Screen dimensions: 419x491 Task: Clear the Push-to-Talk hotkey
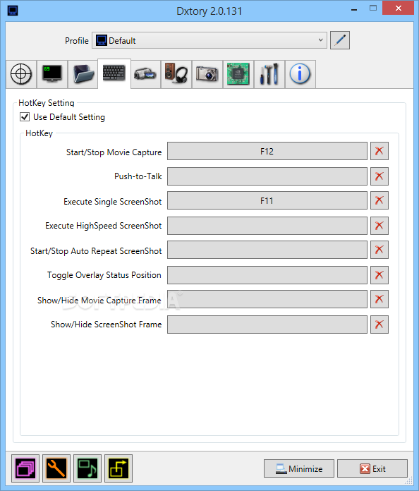pyautogui.click(x=379, y=176)
